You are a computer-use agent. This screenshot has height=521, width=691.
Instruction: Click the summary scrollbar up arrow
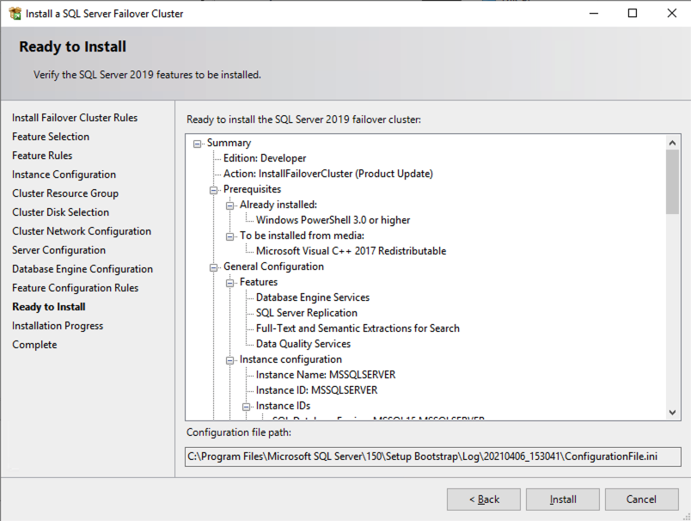[672, 143]
